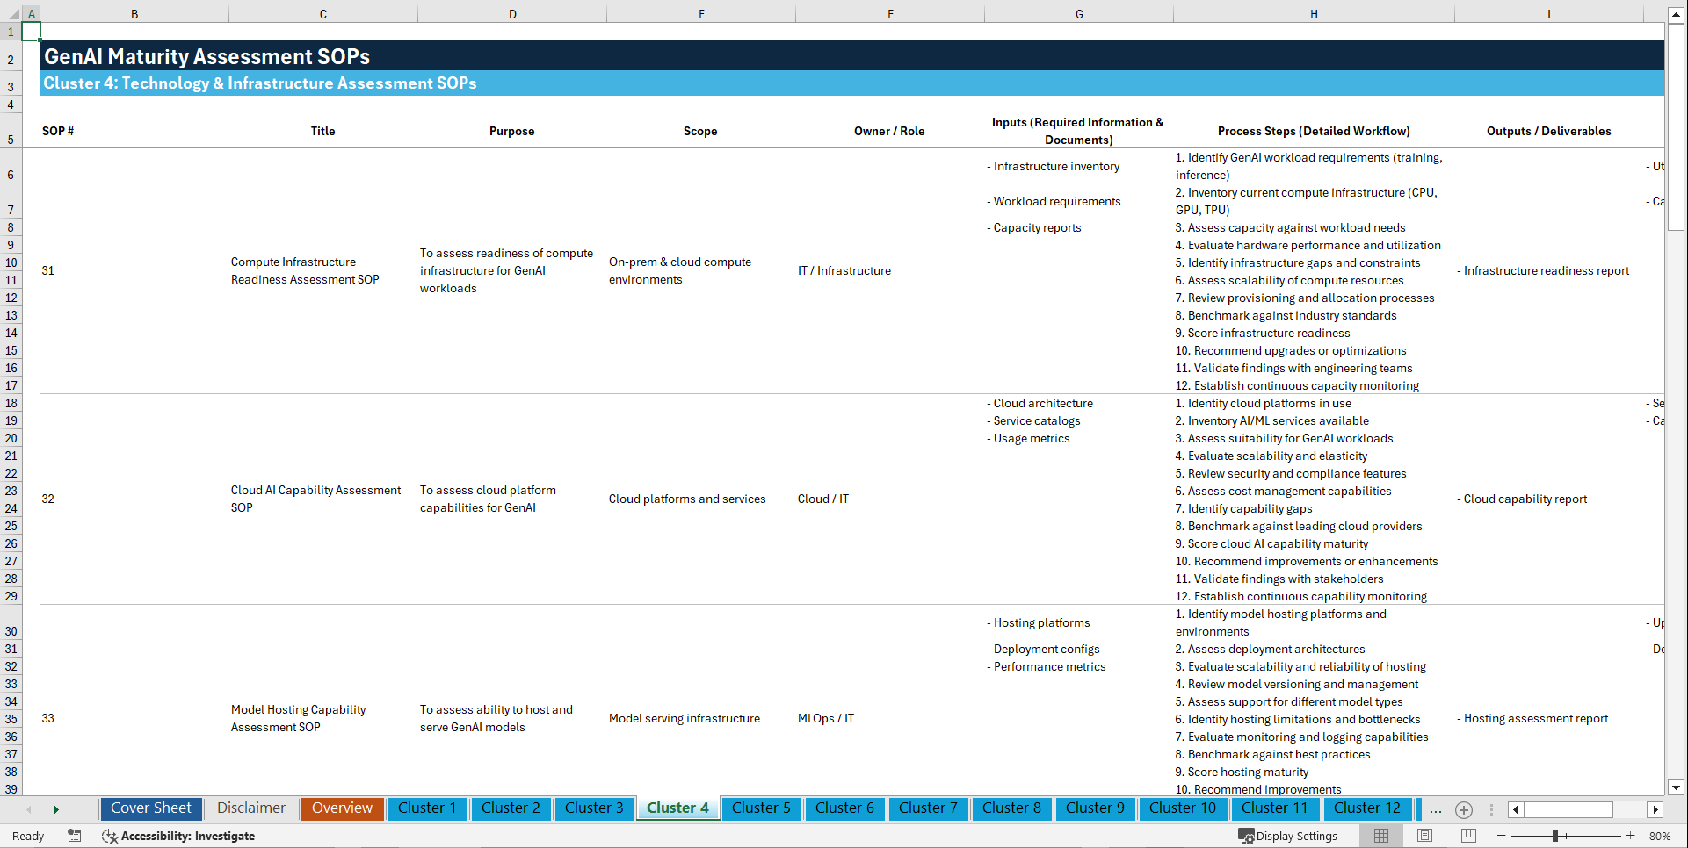The height and width of the screenshot is (848, 1688).
Task: Select the Overview sheet tab
Action: pos(342,808)
